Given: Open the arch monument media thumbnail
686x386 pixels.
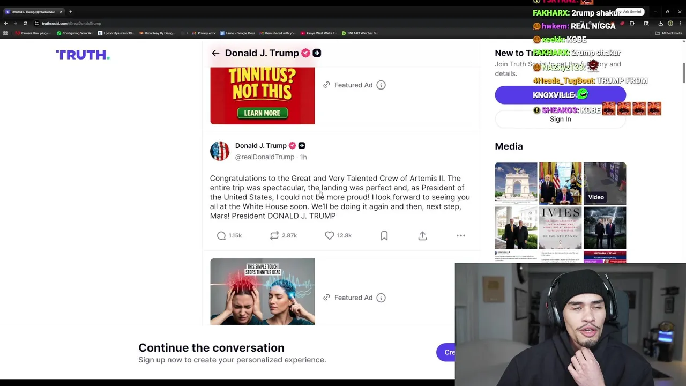Looking at the screenshot, I should pyautogui.click(x=516, y=183).
